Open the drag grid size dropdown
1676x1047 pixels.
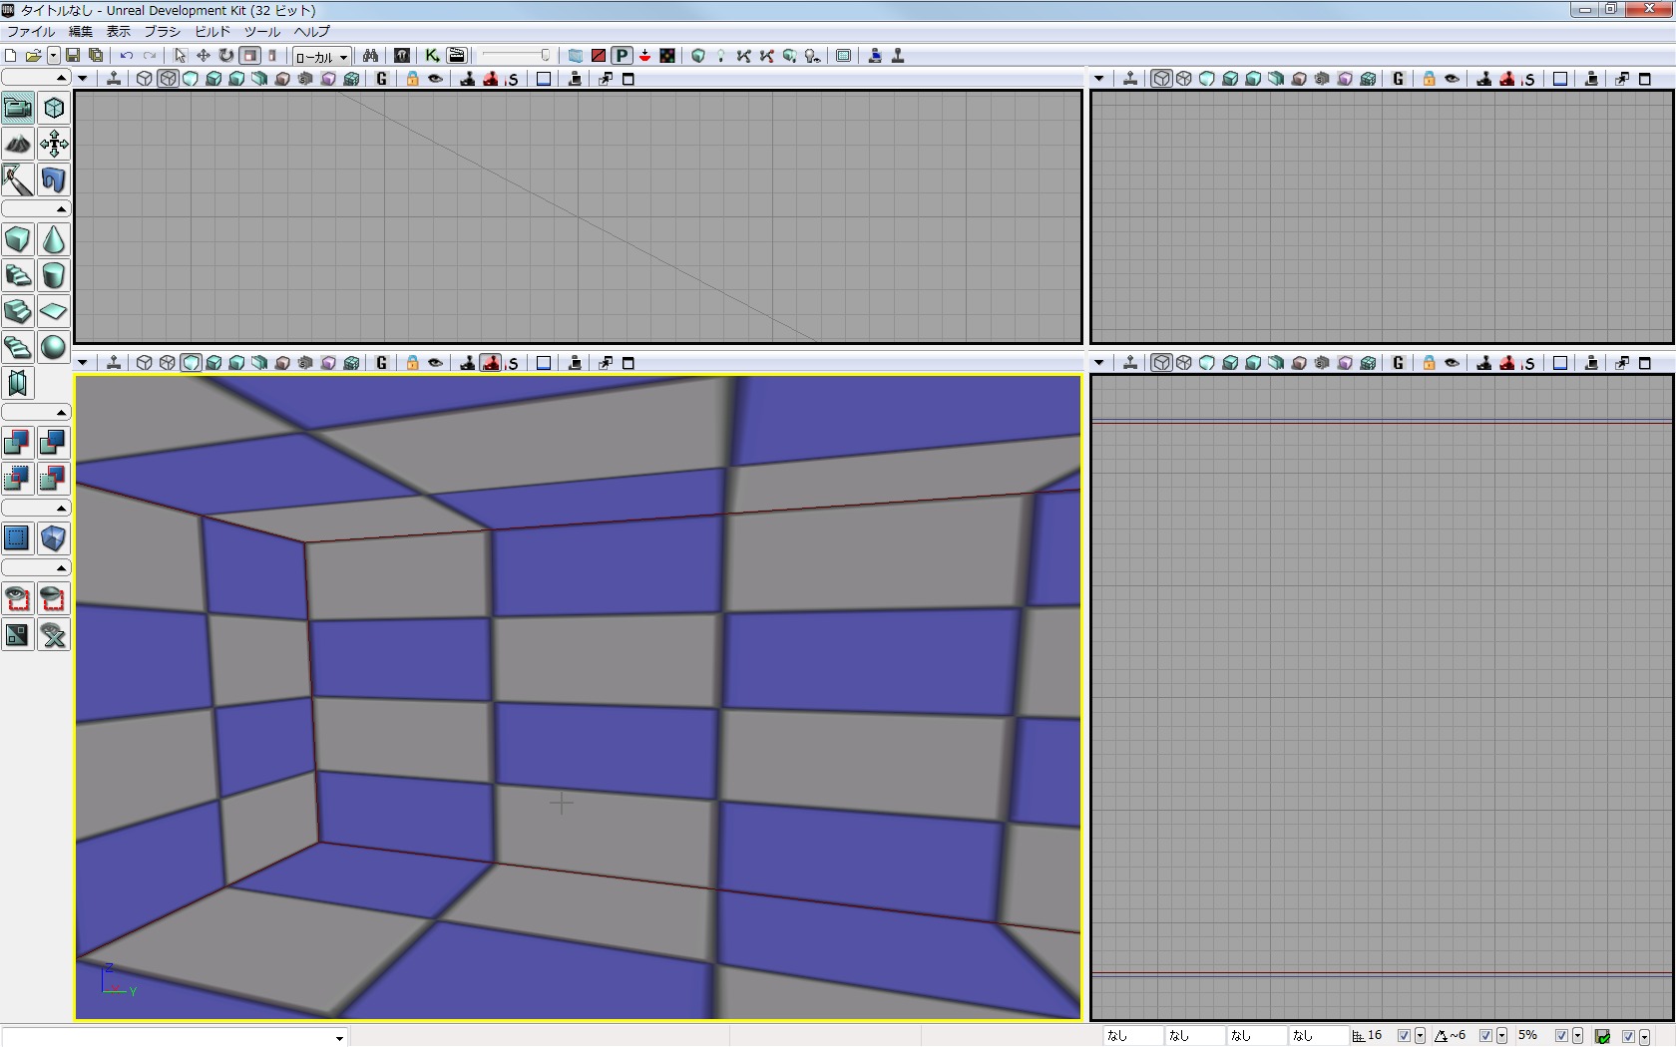tap(1420, 1036)
